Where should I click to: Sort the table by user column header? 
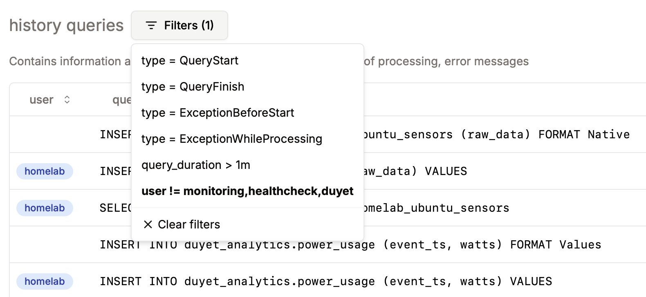(x=41, y=100)
